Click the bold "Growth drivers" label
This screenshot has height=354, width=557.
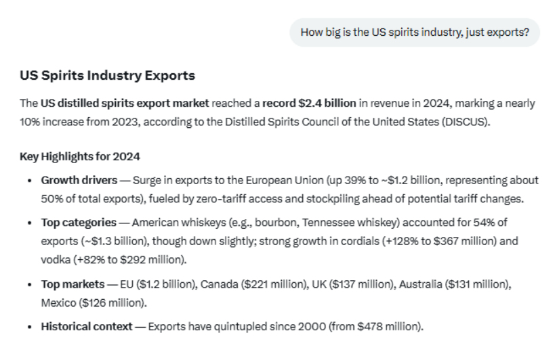(x=78, y=180)
